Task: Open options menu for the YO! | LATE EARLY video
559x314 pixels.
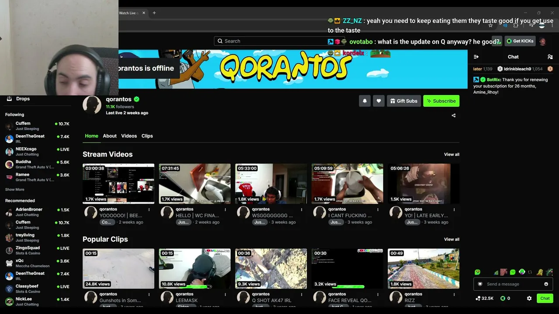Action: pyautogui.click(x=454, y=209)
